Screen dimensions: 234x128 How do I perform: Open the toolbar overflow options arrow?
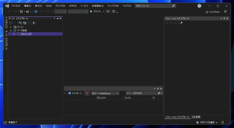117,12
